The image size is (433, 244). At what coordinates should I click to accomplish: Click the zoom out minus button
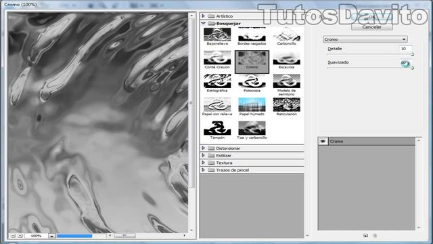13,236
